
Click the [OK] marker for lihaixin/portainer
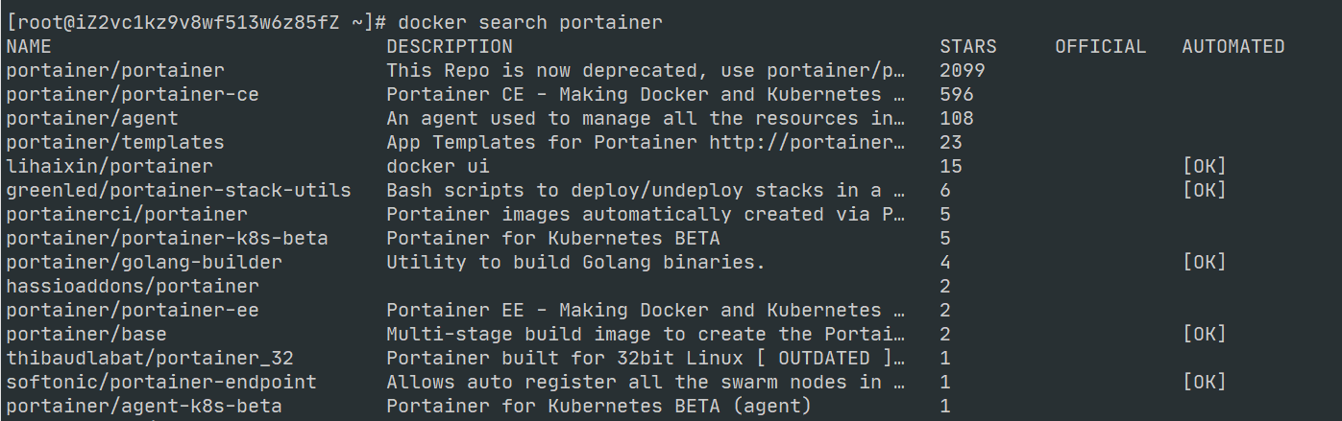pyautogui.click(x=1205, y=166)
